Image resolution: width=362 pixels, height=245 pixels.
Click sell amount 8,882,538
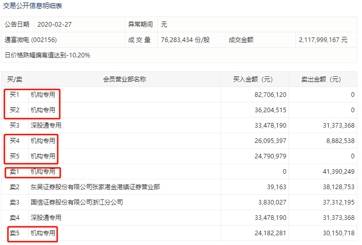(340, 141)
